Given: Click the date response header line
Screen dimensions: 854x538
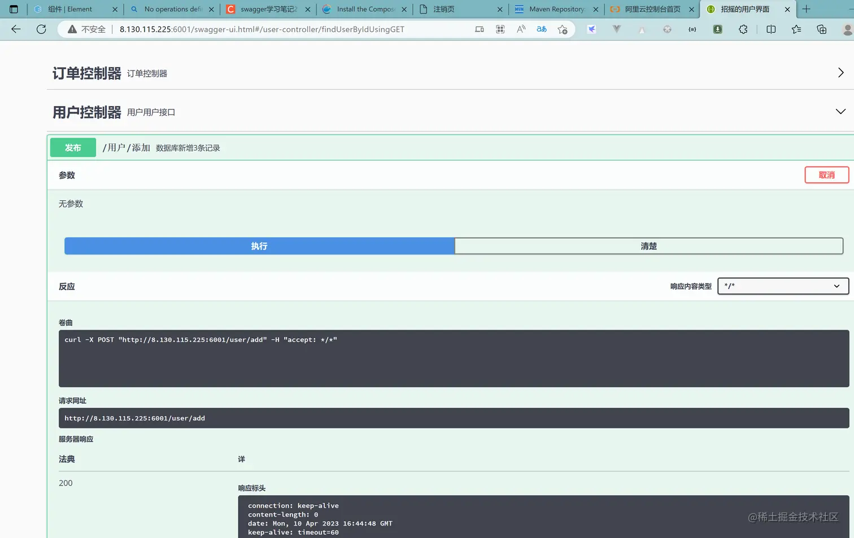Looking at the screenshot, I should 320,524.
